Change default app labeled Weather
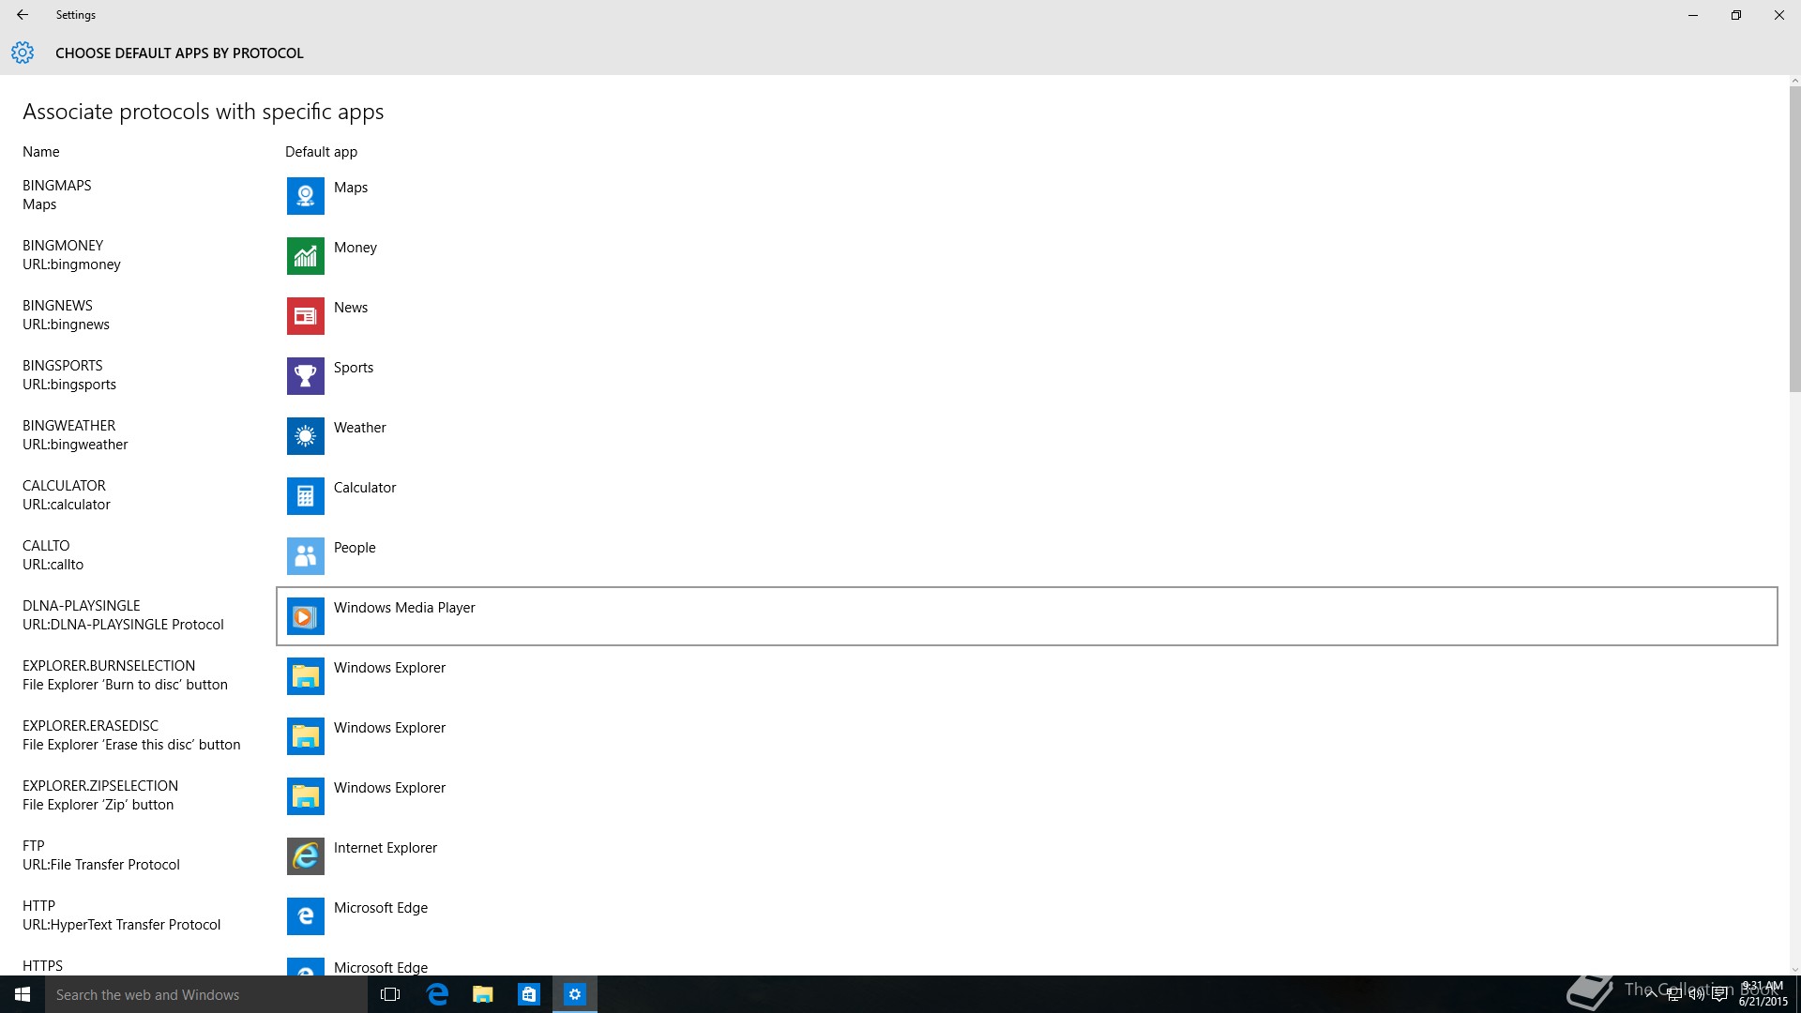Image resolution: width=1801 pixels, height=1013 pixels. (360, 428)
